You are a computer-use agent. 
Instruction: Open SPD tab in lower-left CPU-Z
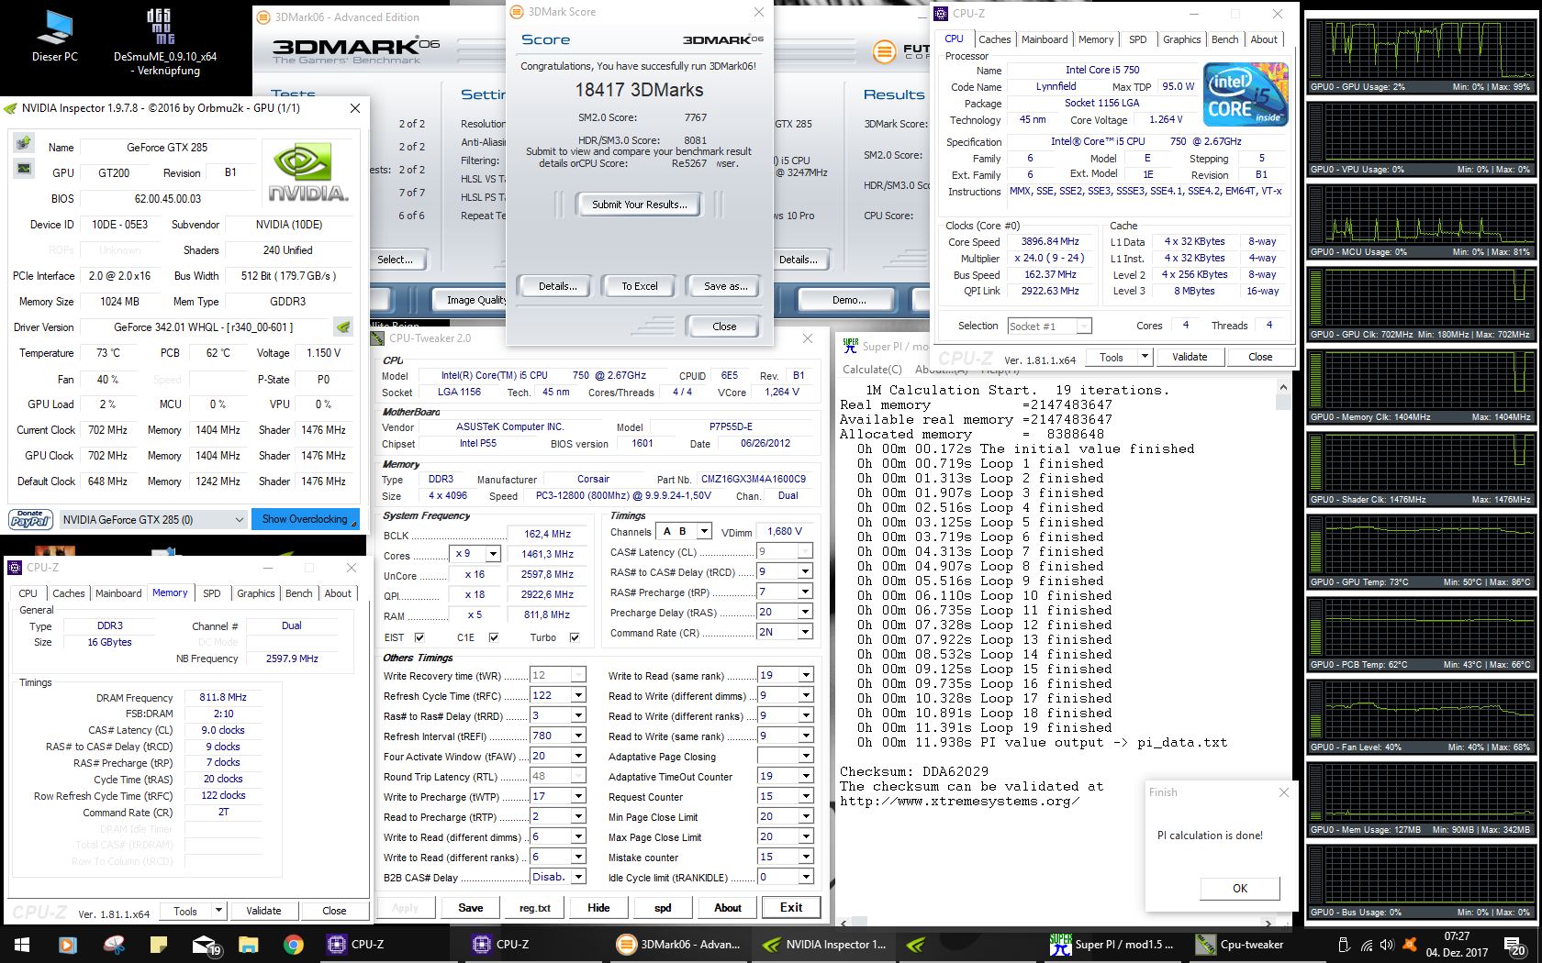(212, 593)
